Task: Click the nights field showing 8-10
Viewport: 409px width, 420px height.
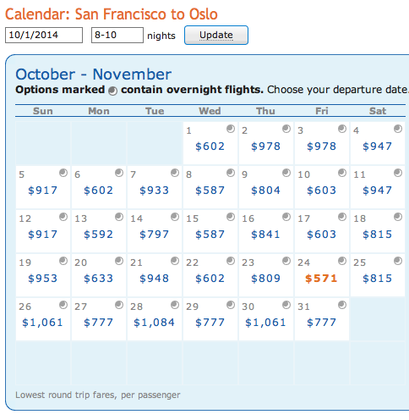Action: [x=117, y=35]
